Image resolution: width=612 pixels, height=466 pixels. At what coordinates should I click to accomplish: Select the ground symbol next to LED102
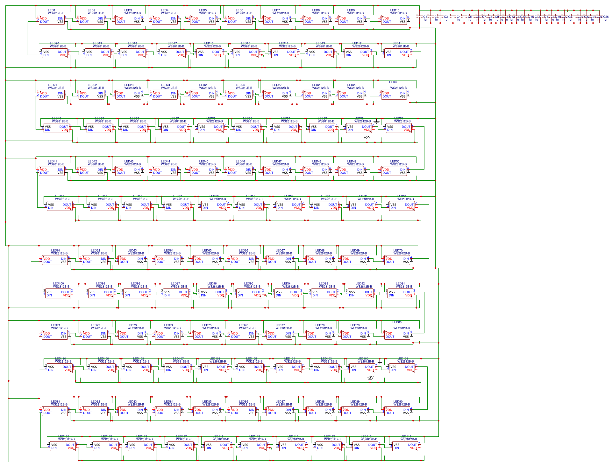(380, 362)
